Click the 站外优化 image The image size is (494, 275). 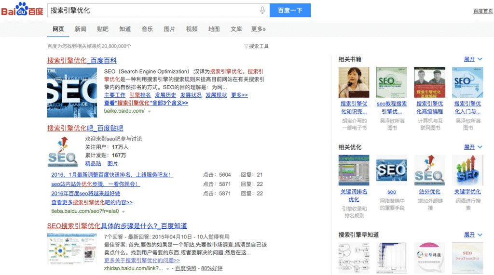coord(430,170)
